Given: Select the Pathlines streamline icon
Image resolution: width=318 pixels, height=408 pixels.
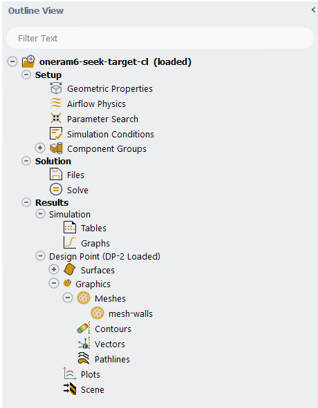Looking at the screenshot, I should pos(84,358).
